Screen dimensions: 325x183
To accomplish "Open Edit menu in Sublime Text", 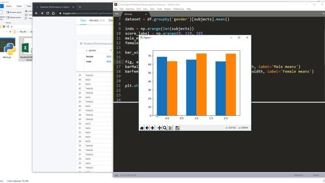I will 121,9.
